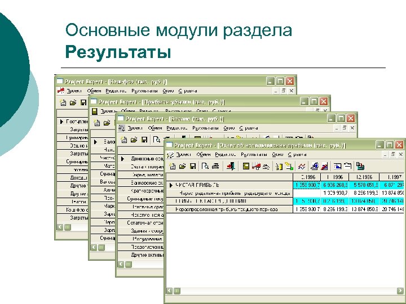Minimize the Прибыли-убытки window
The image size is (406, 304).
coord(304,101)
